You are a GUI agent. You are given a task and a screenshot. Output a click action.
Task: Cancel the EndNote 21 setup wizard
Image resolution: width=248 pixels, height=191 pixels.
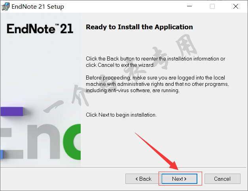[x=222, y=179]
